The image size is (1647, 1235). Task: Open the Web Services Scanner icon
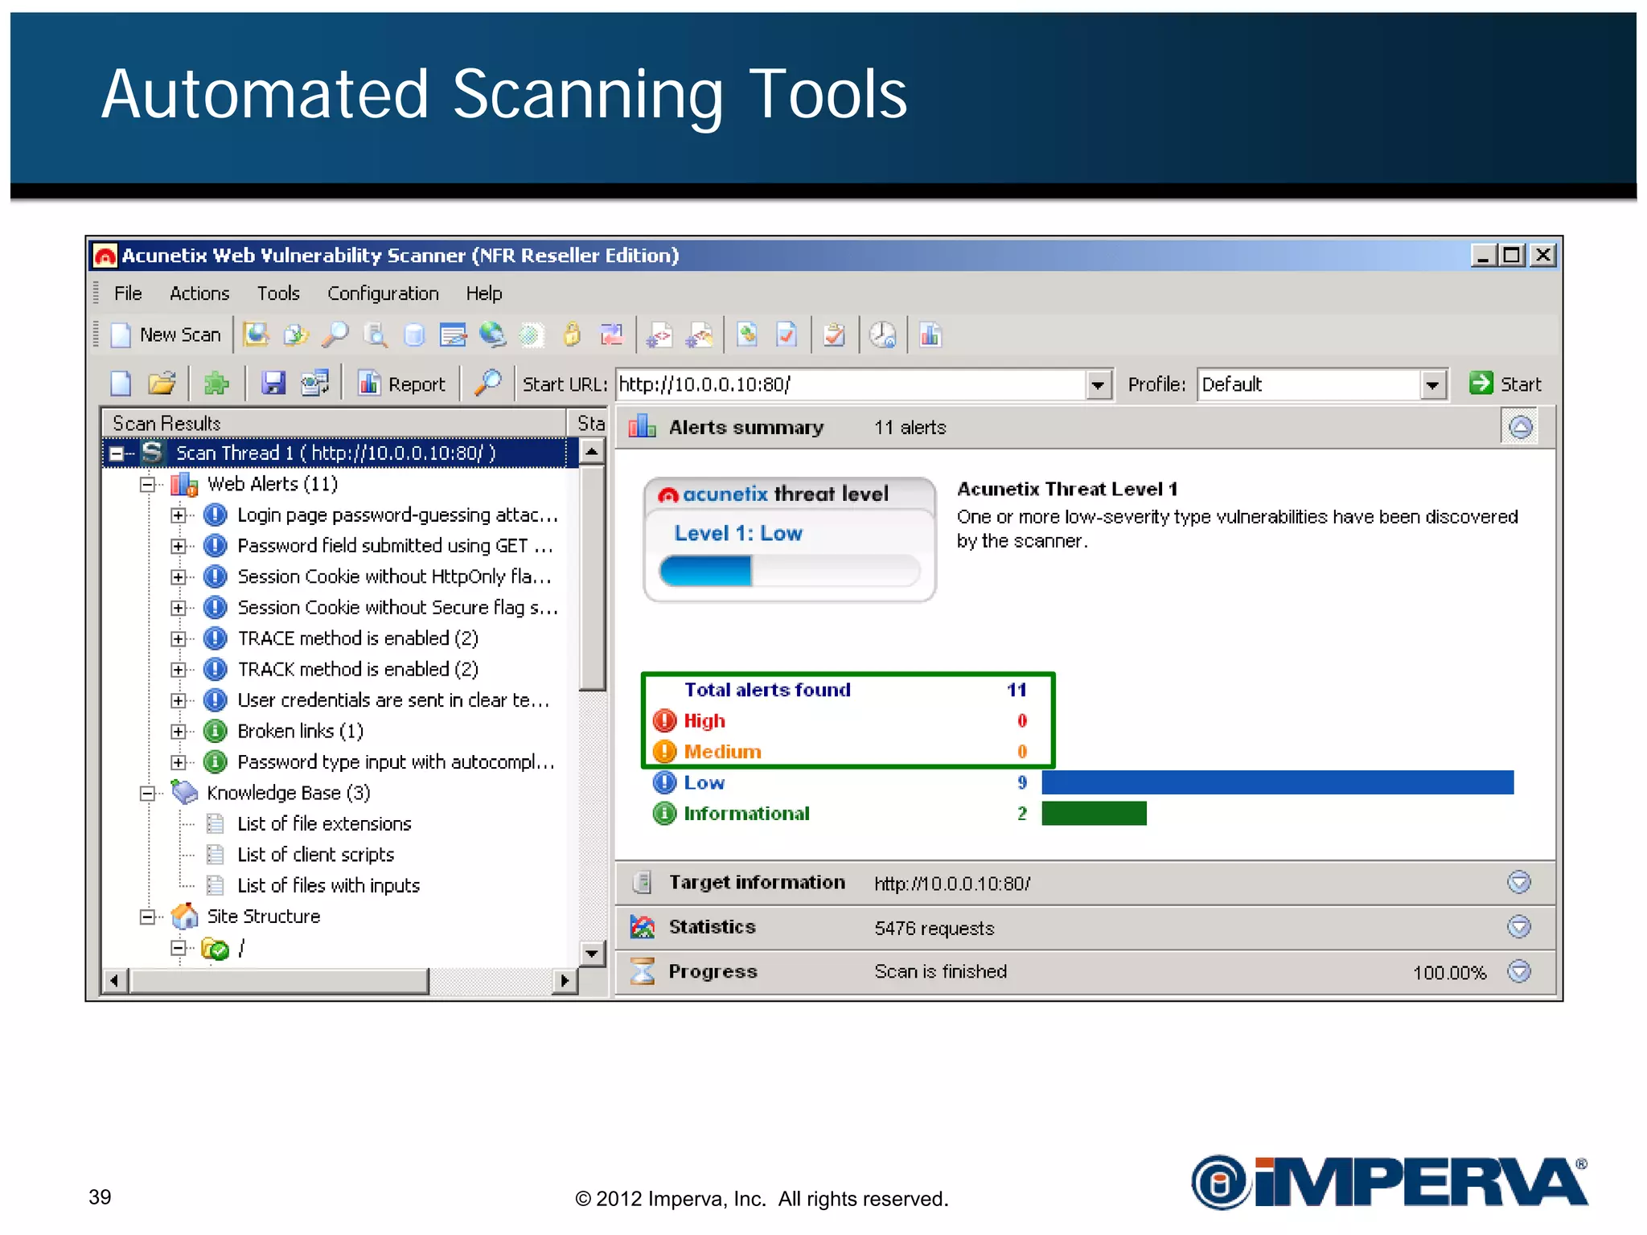pos(659,334)
